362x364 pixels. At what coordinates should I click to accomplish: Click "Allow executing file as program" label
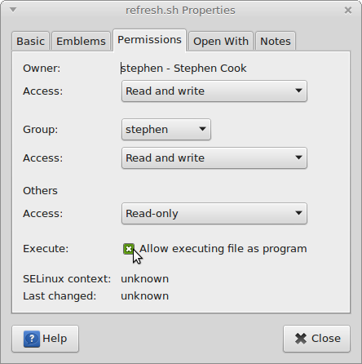point(223,249)
